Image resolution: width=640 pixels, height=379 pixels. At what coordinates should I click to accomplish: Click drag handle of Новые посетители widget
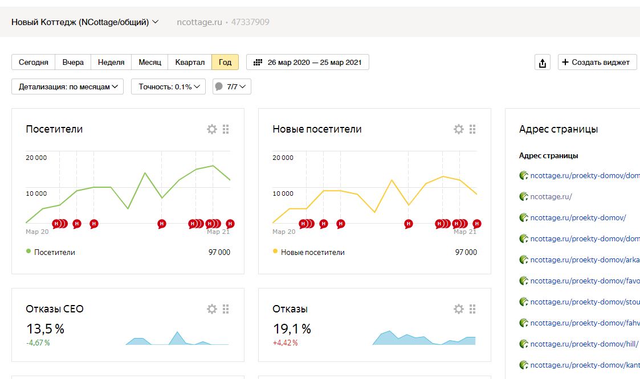(472, 129)
